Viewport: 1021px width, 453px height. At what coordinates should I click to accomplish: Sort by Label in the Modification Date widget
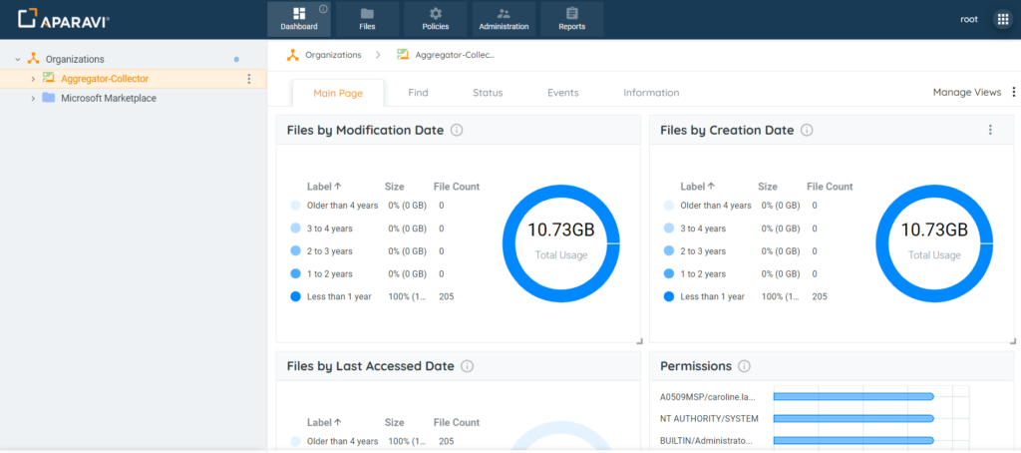point(324,187)
